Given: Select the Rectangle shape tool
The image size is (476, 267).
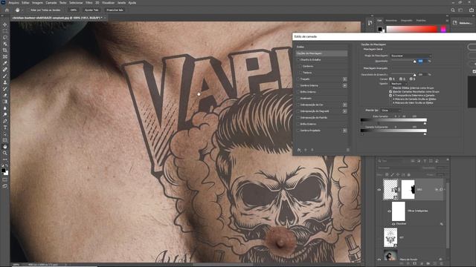Looking at the screenshot, I should (x=5, y=140).
